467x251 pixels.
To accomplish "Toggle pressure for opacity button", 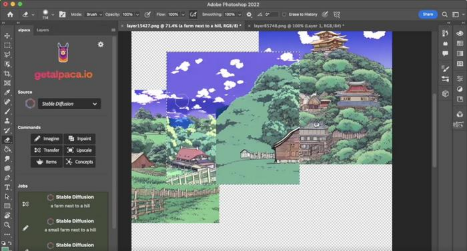I will pyautogui.click(x=147, y=15).
